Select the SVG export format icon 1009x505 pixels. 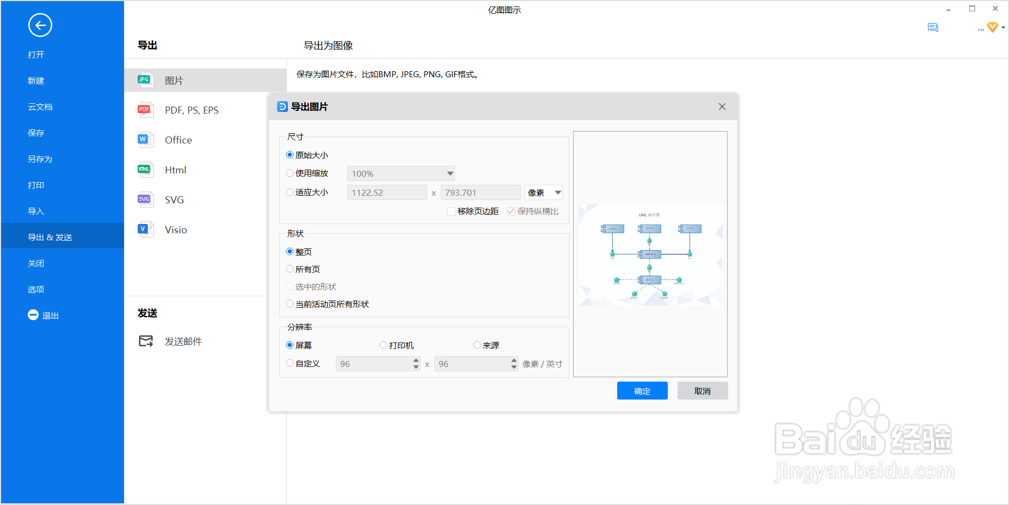[x=144, y=199]
